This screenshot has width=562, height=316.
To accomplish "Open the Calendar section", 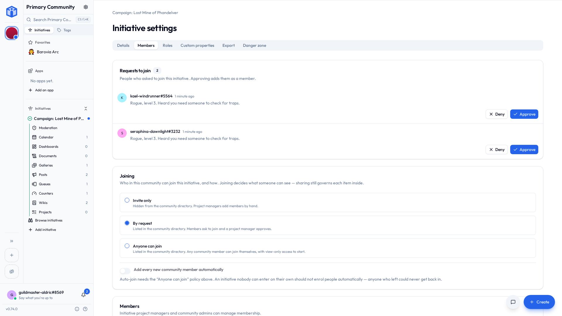I will point(59,137).
